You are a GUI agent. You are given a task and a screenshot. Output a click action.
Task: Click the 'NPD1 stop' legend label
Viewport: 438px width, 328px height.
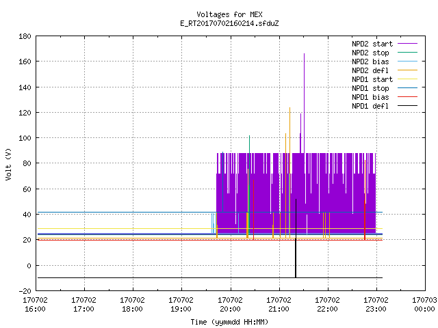tap(370, 88)
